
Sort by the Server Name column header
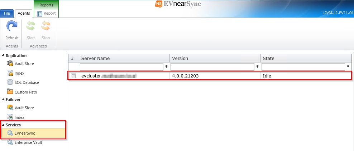click(124, 58)
